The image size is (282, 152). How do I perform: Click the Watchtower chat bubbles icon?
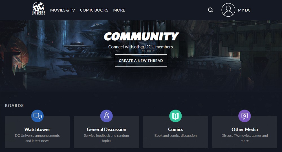38,116
